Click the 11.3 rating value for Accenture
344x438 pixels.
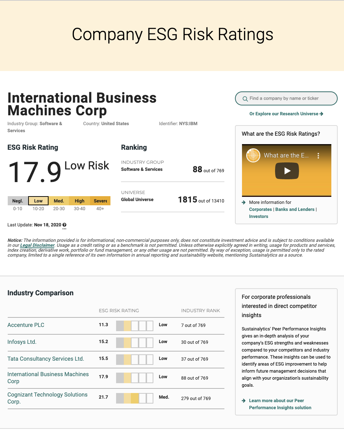click(103, 325)
